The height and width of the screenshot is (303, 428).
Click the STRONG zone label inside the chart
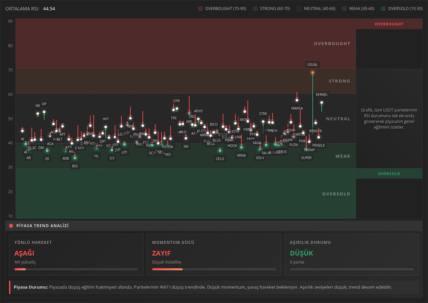(340, 81)
